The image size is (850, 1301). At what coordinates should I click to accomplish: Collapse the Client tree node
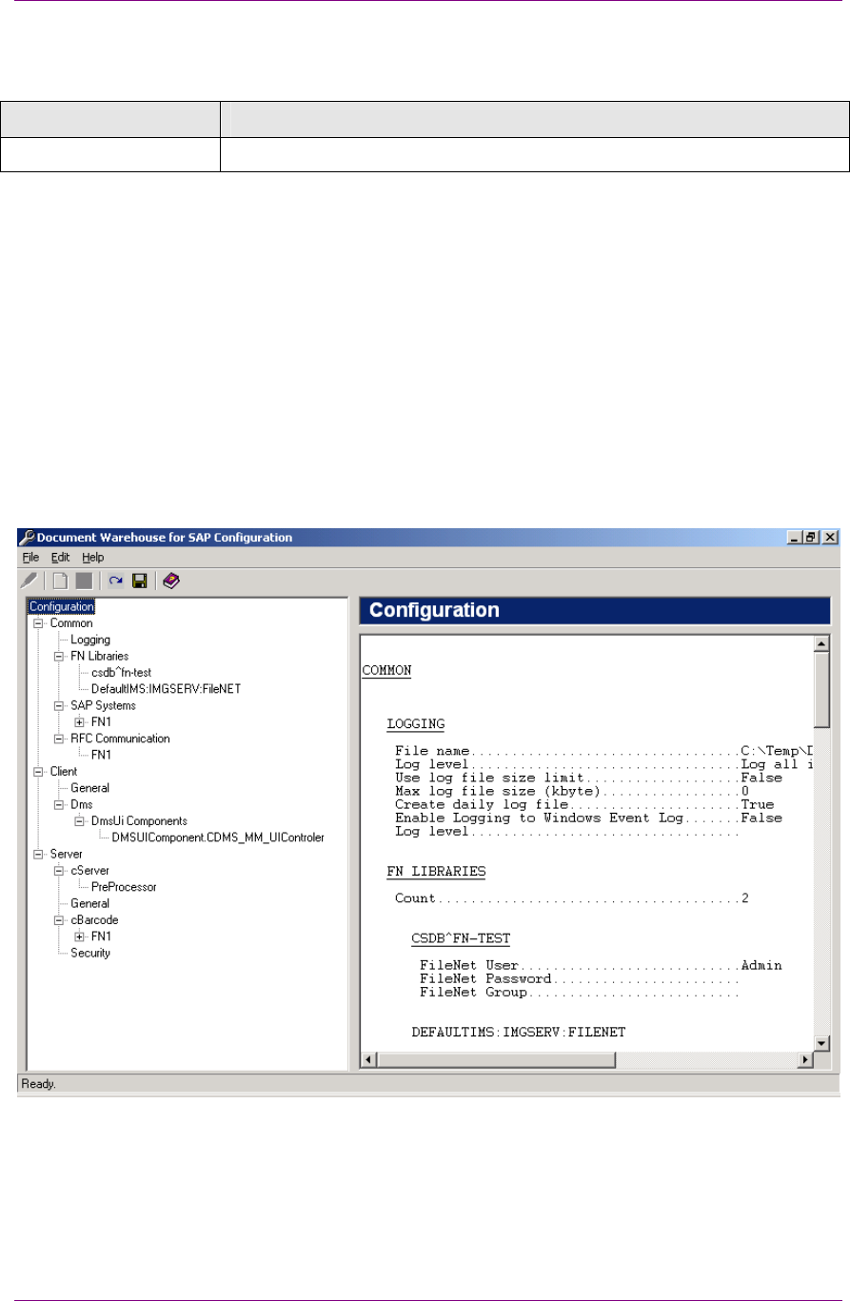38,772
